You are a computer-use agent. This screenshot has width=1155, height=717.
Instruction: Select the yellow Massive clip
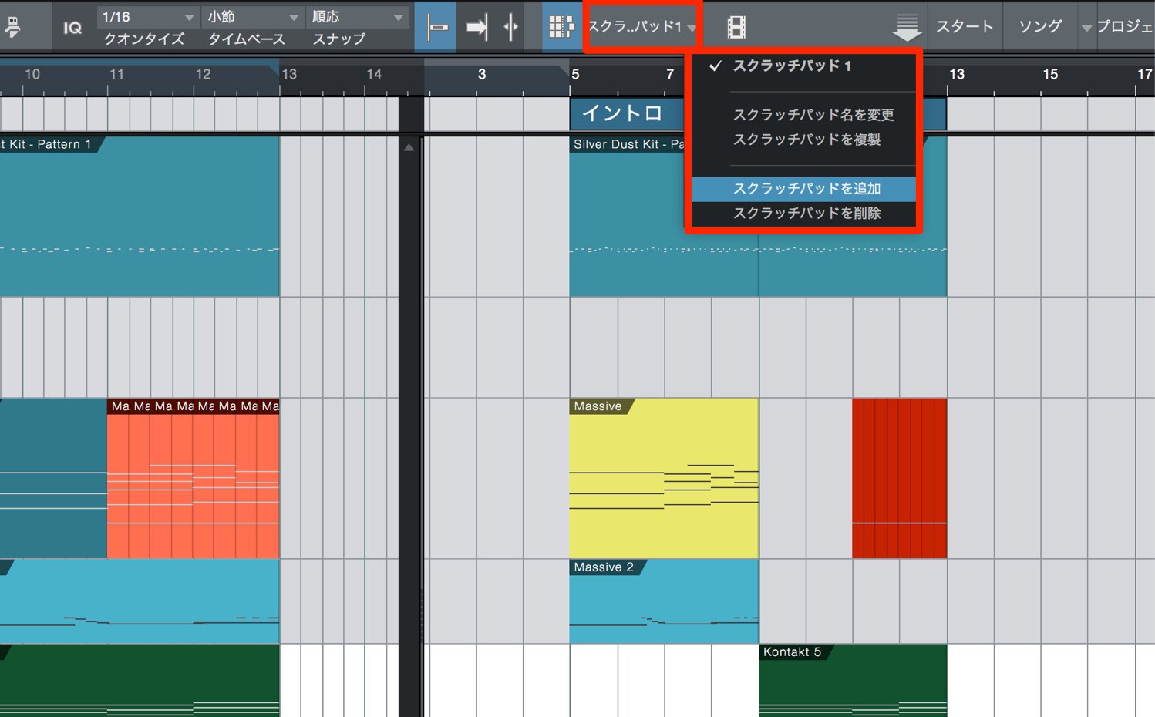664,478
